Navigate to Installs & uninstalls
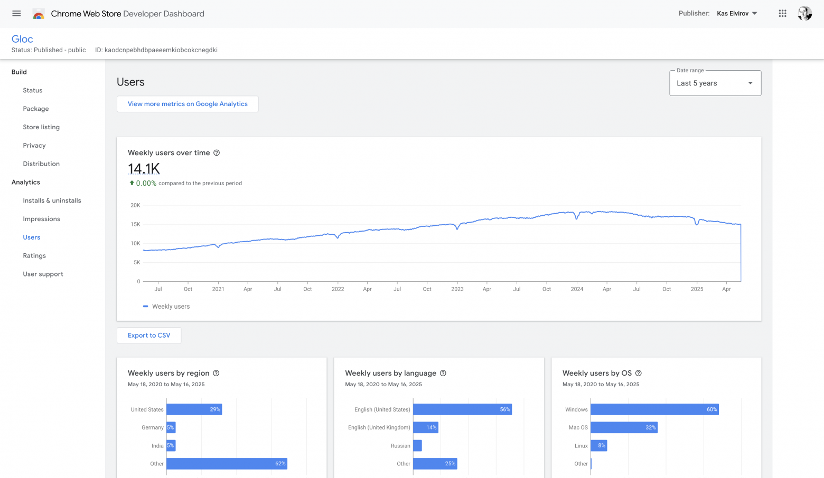Screen dimensions: 824x478 [x=52, y=200]
